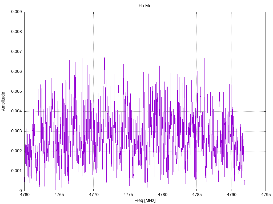Click the x-axis tick label 4795
Image resolution: width=273 pixels, height=204 pixels.
266,195
